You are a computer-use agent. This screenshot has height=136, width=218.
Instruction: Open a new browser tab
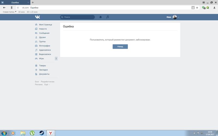pos(33,2)
